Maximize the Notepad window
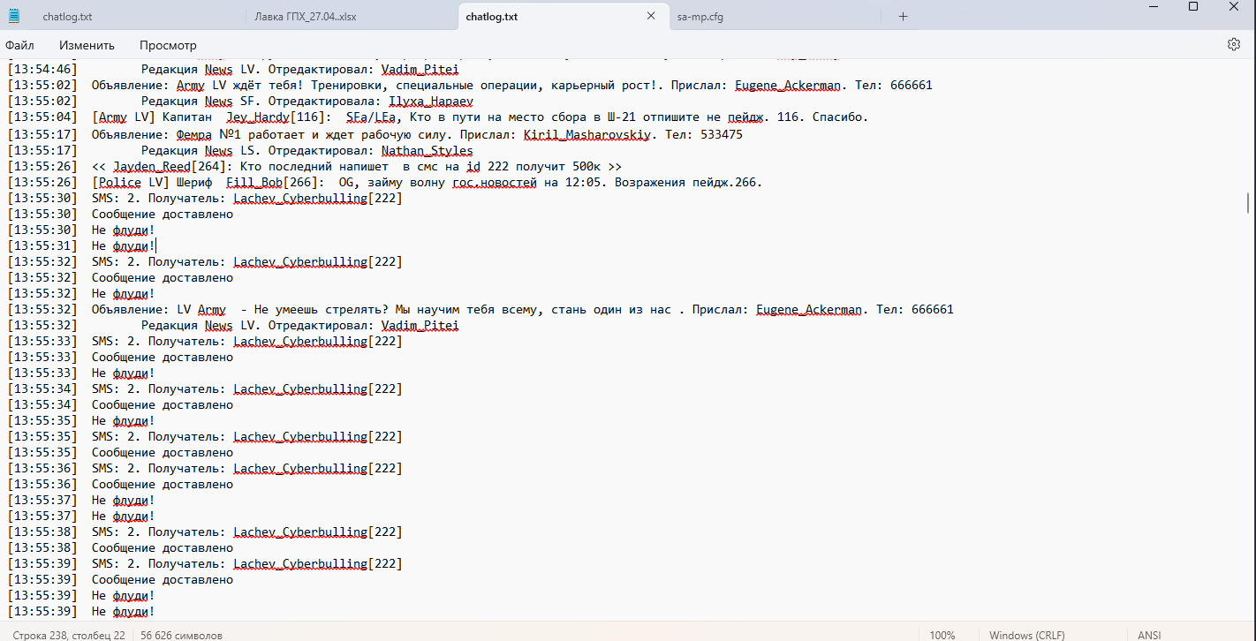The width and height of the screenshot is (1256, 641). click(x=1193, y=6)
